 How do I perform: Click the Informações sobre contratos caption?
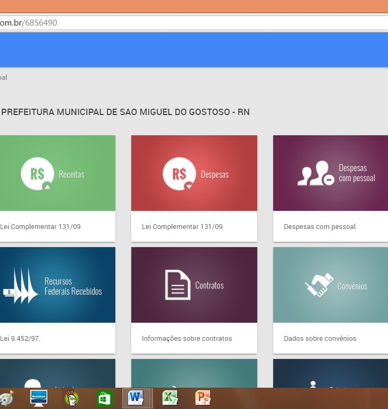[x=187, y=339]
